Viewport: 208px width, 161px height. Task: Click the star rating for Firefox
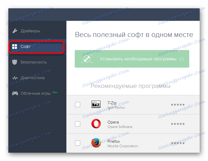(x=178, y=143)
